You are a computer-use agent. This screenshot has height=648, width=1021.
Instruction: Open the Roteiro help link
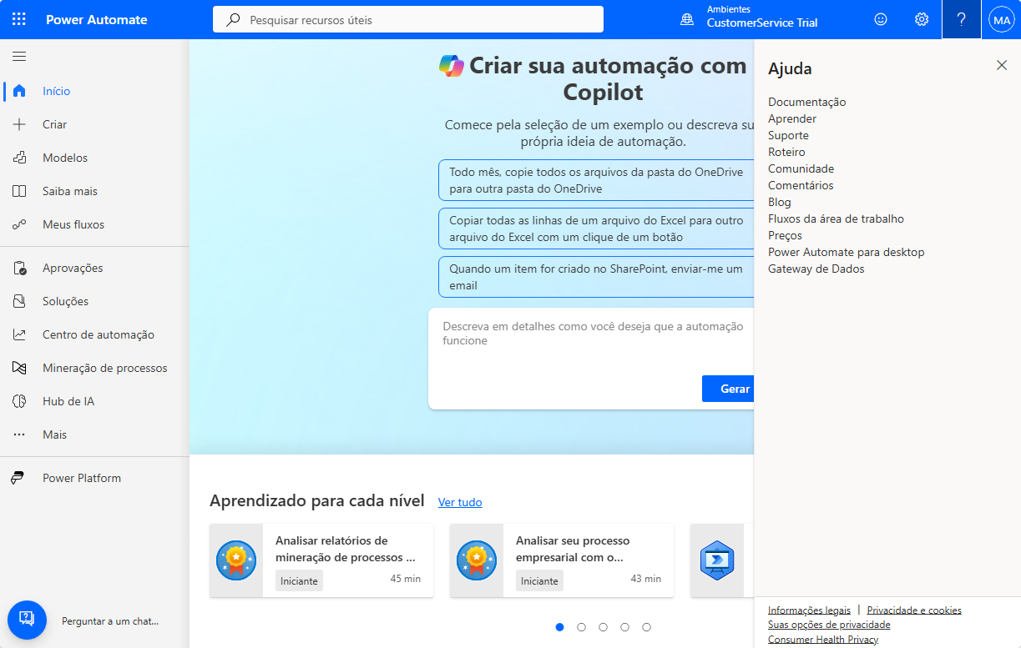(x=786, y=152)
